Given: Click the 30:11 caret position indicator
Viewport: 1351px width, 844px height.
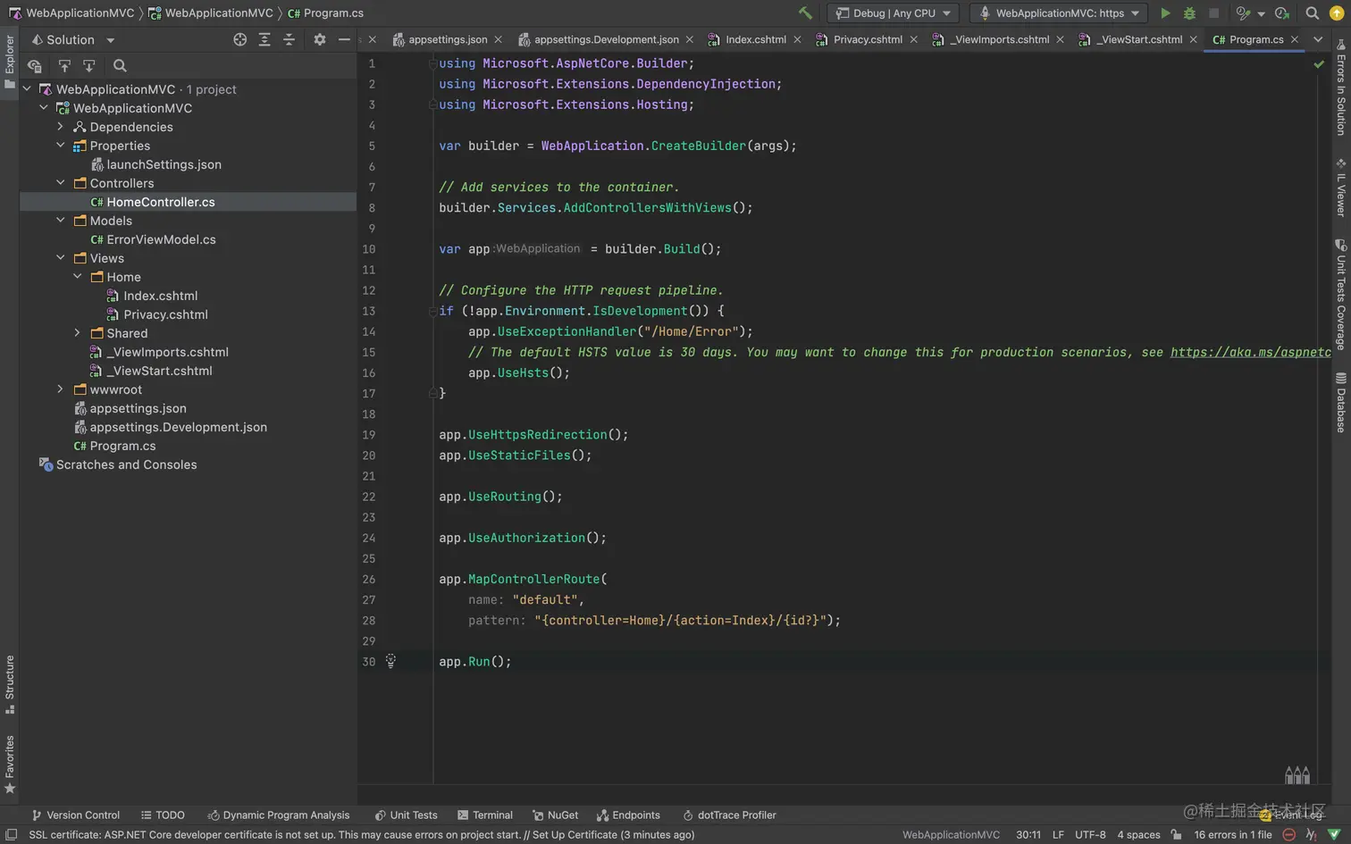Looking at the screenshot, I should [1028, 835].
